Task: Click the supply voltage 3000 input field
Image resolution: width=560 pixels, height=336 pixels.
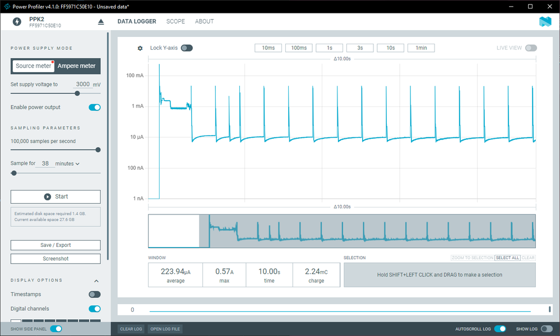Action: click(83, 84)
